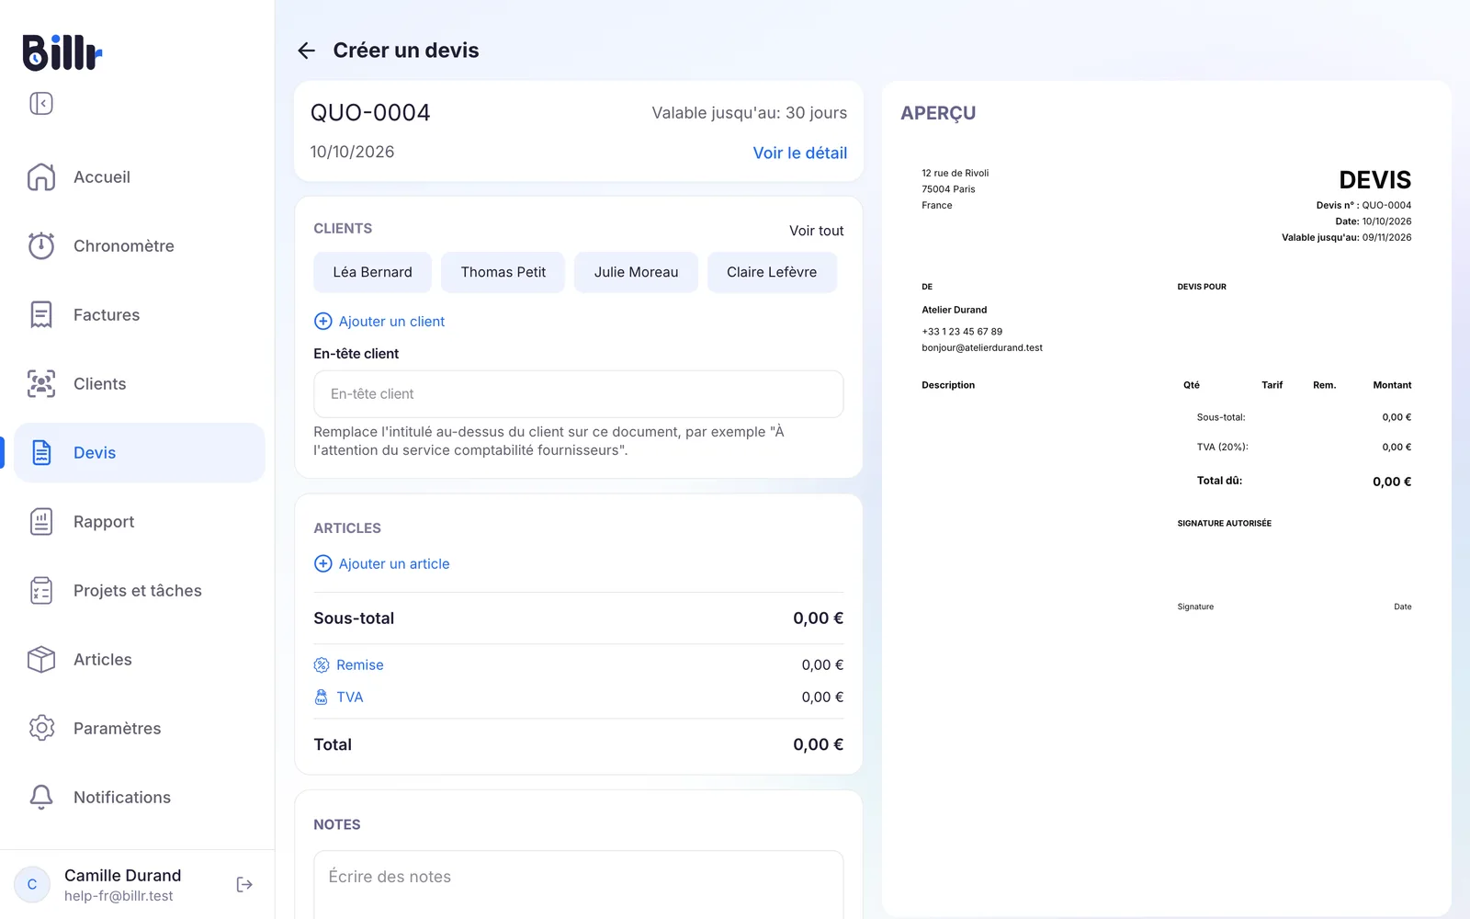Click the Articles box icon
Screen dimensions: 1470x919
[x=41, y=659]
